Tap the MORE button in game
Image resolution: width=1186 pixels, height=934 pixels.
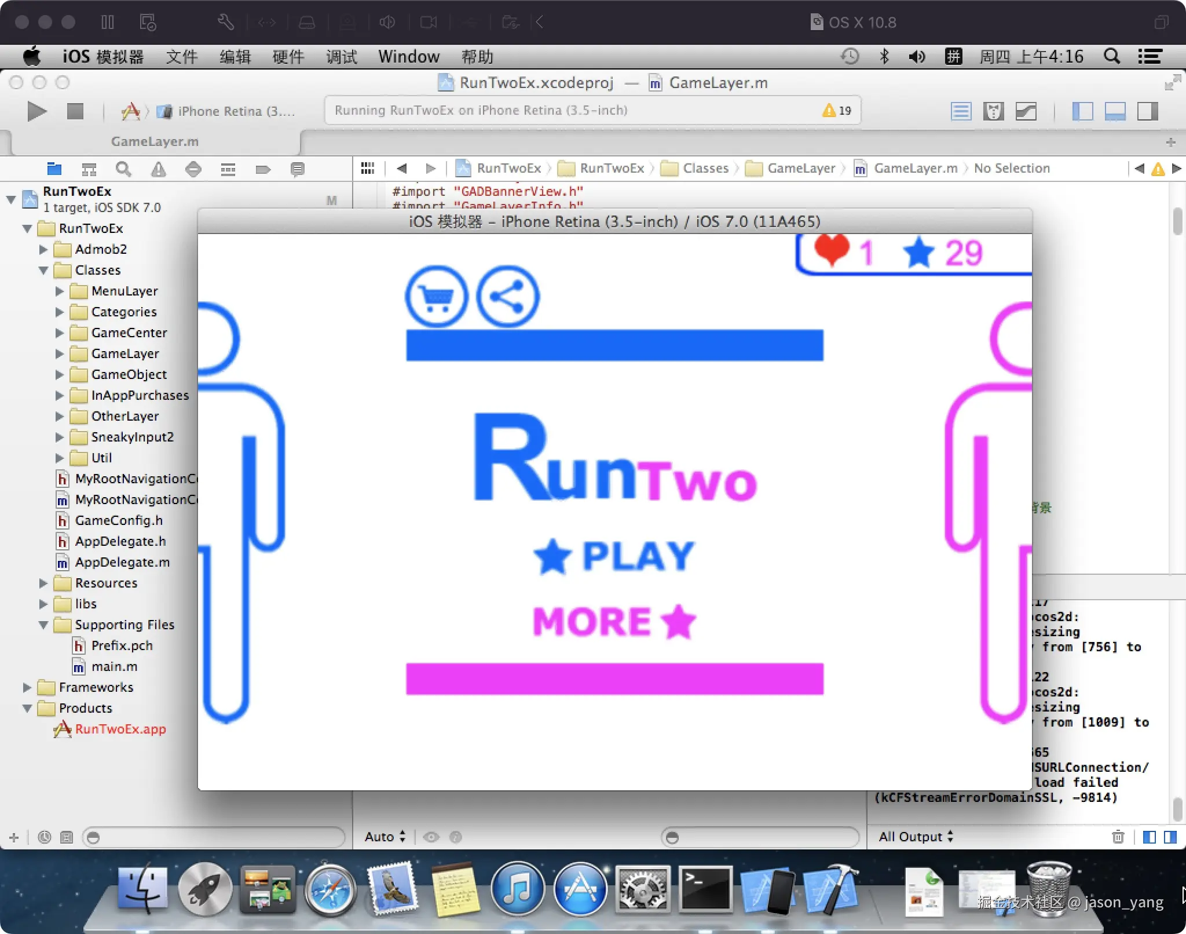pyautogui.click(x=614, y=621)
